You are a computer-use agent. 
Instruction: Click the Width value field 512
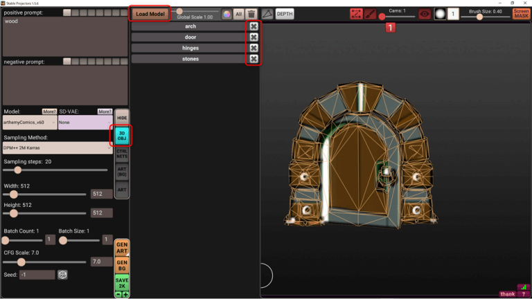[x=101, y=194]
